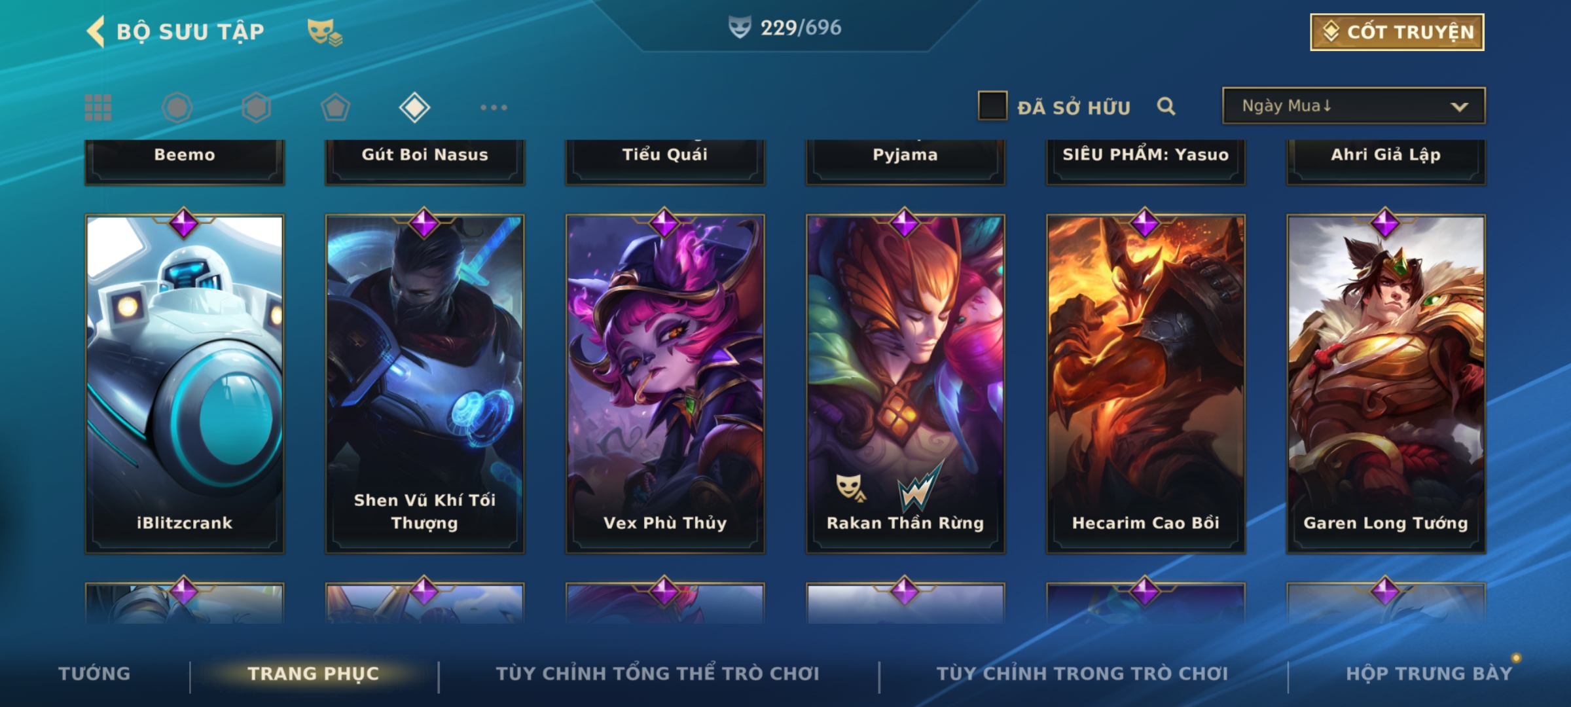Select the first circular rarity filter icon
1571x707 pixels.
tap(177, 107)
